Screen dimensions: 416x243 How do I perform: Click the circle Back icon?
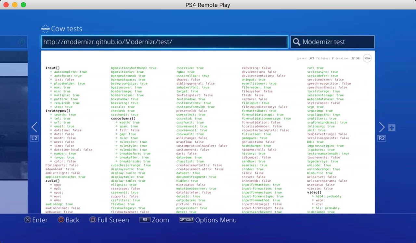click(61, 220)
